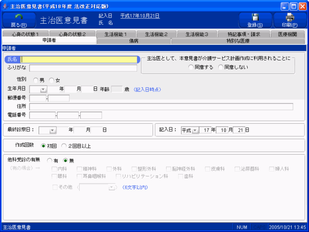The height and width of the screenshot is (232, 309).
Task: Switch to the 心身の状態1 tab
Action: tap(25, 34)
